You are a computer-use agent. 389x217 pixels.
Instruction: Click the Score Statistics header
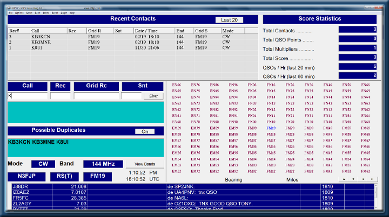coord(319,19)
